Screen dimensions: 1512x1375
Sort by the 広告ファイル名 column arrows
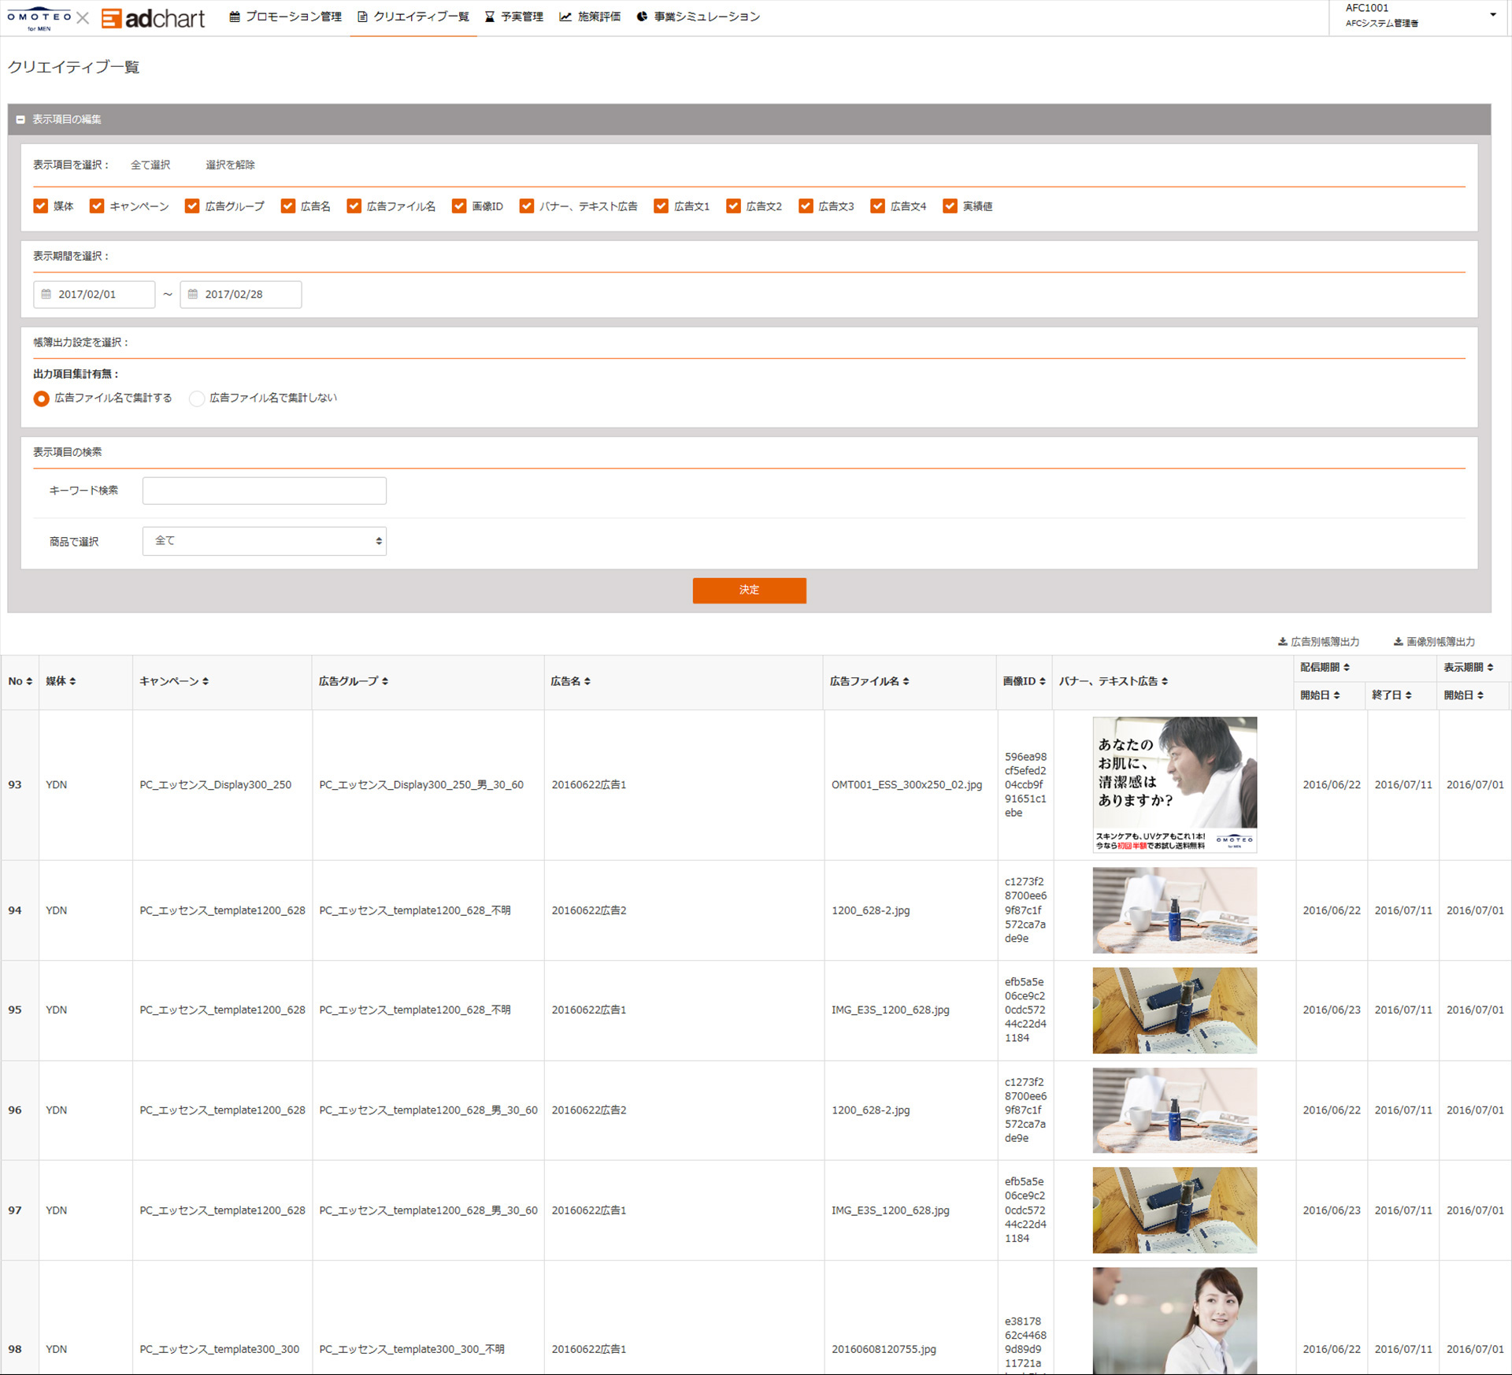[906, 682]
